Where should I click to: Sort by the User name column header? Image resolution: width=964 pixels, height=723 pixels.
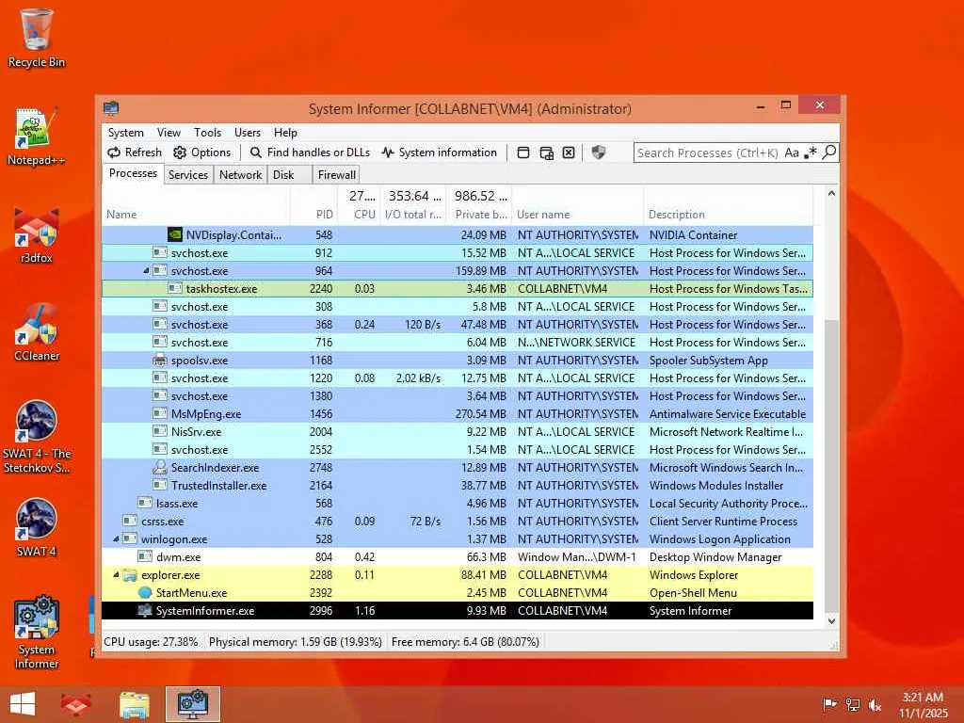(x=578, y=215)
